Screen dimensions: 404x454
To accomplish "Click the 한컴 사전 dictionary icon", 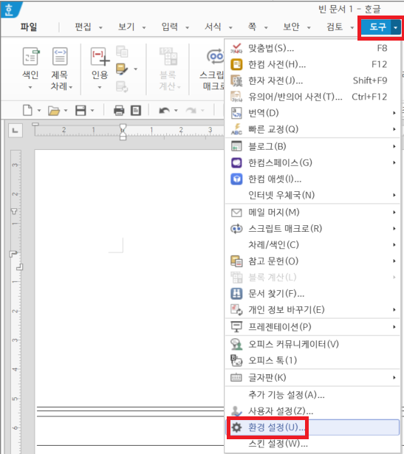I will coord(236,64).
